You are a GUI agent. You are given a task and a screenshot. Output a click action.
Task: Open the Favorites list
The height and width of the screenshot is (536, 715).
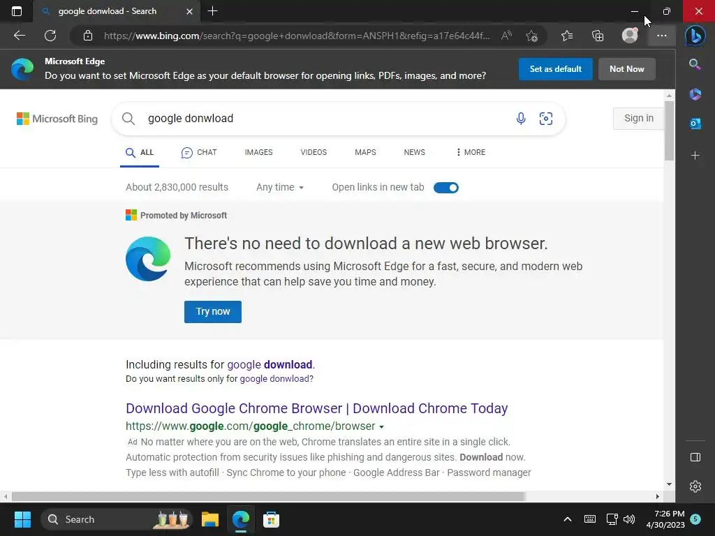click(x=567, y=36)
